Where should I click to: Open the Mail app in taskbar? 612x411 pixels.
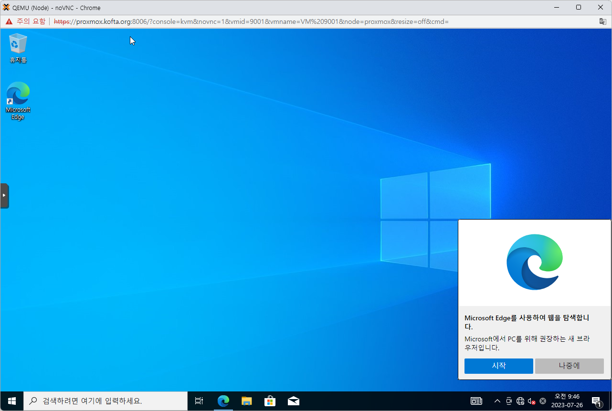pyautogui.click(x=293, y=401)
